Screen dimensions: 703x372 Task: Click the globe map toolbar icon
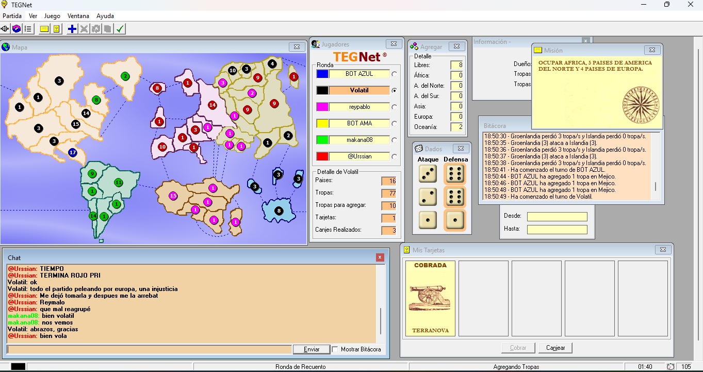pos(17,29)
